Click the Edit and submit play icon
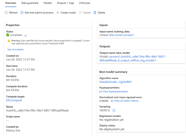Screen dimensions: 186x136 [x=22, y=13]
